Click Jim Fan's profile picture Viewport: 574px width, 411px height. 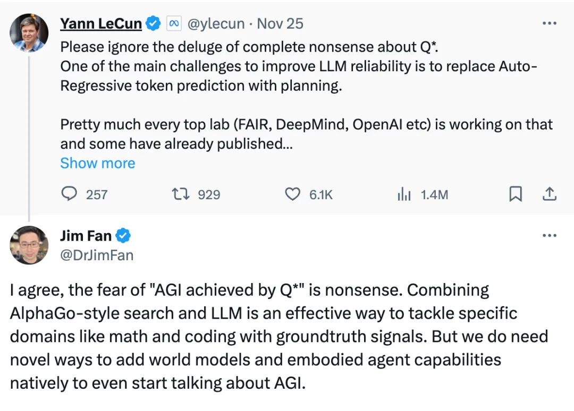[29, 245]
